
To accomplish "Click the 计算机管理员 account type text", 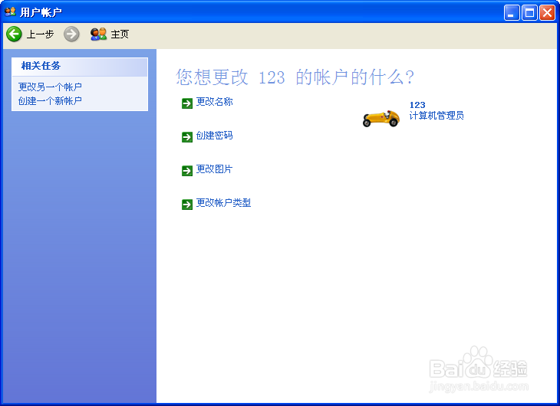I will [x=436, y=116].
